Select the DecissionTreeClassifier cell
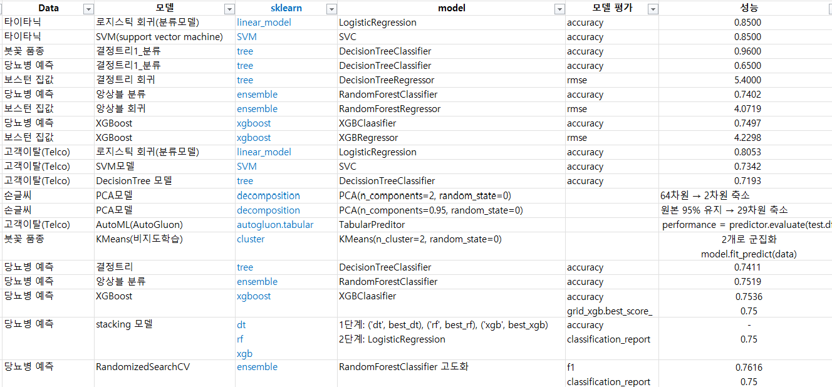 [x=451, y=181]
